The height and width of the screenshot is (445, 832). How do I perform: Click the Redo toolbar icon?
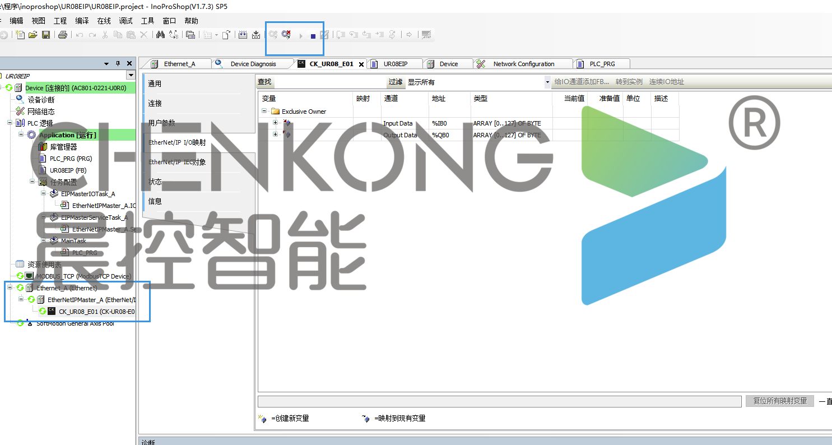(92, 35)
